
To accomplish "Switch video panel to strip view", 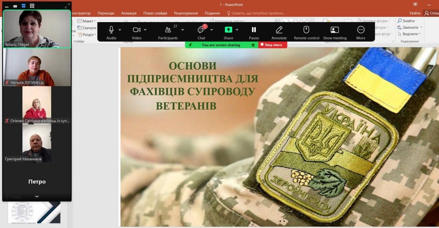I will pos(24,6).
